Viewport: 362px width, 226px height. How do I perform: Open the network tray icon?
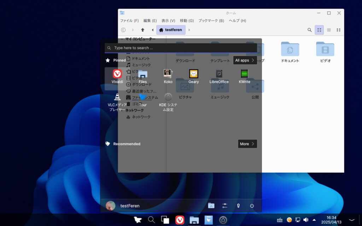coord(298,220)
